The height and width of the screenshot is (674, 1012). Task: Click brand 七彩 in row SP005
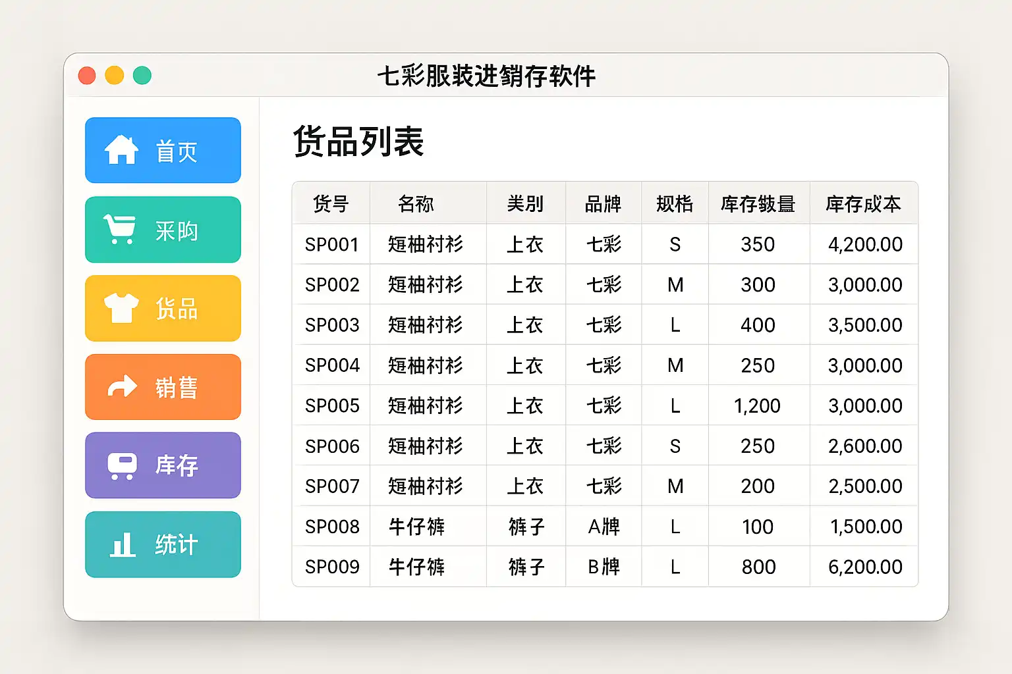(604, 405)
